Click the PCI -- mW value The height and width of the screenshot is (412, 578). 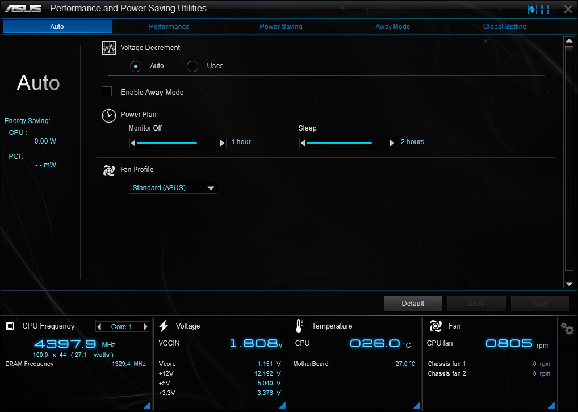(x=46, y=165)
